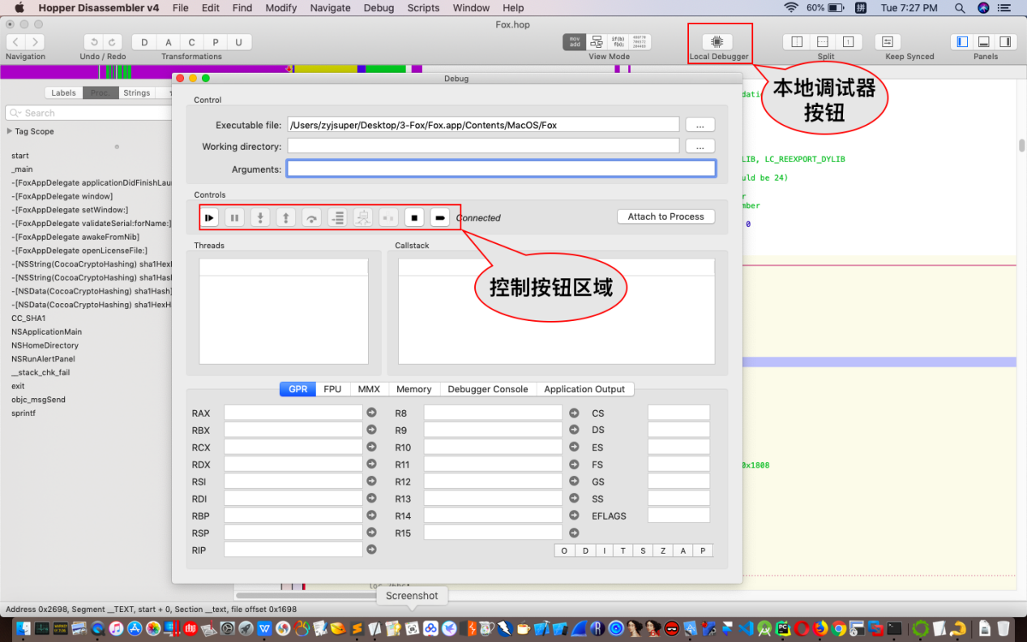Switch to hexadecimal view mode
Image resolution: width=1027 pixels, height=642 pixels.
click(x=639, y=42)
